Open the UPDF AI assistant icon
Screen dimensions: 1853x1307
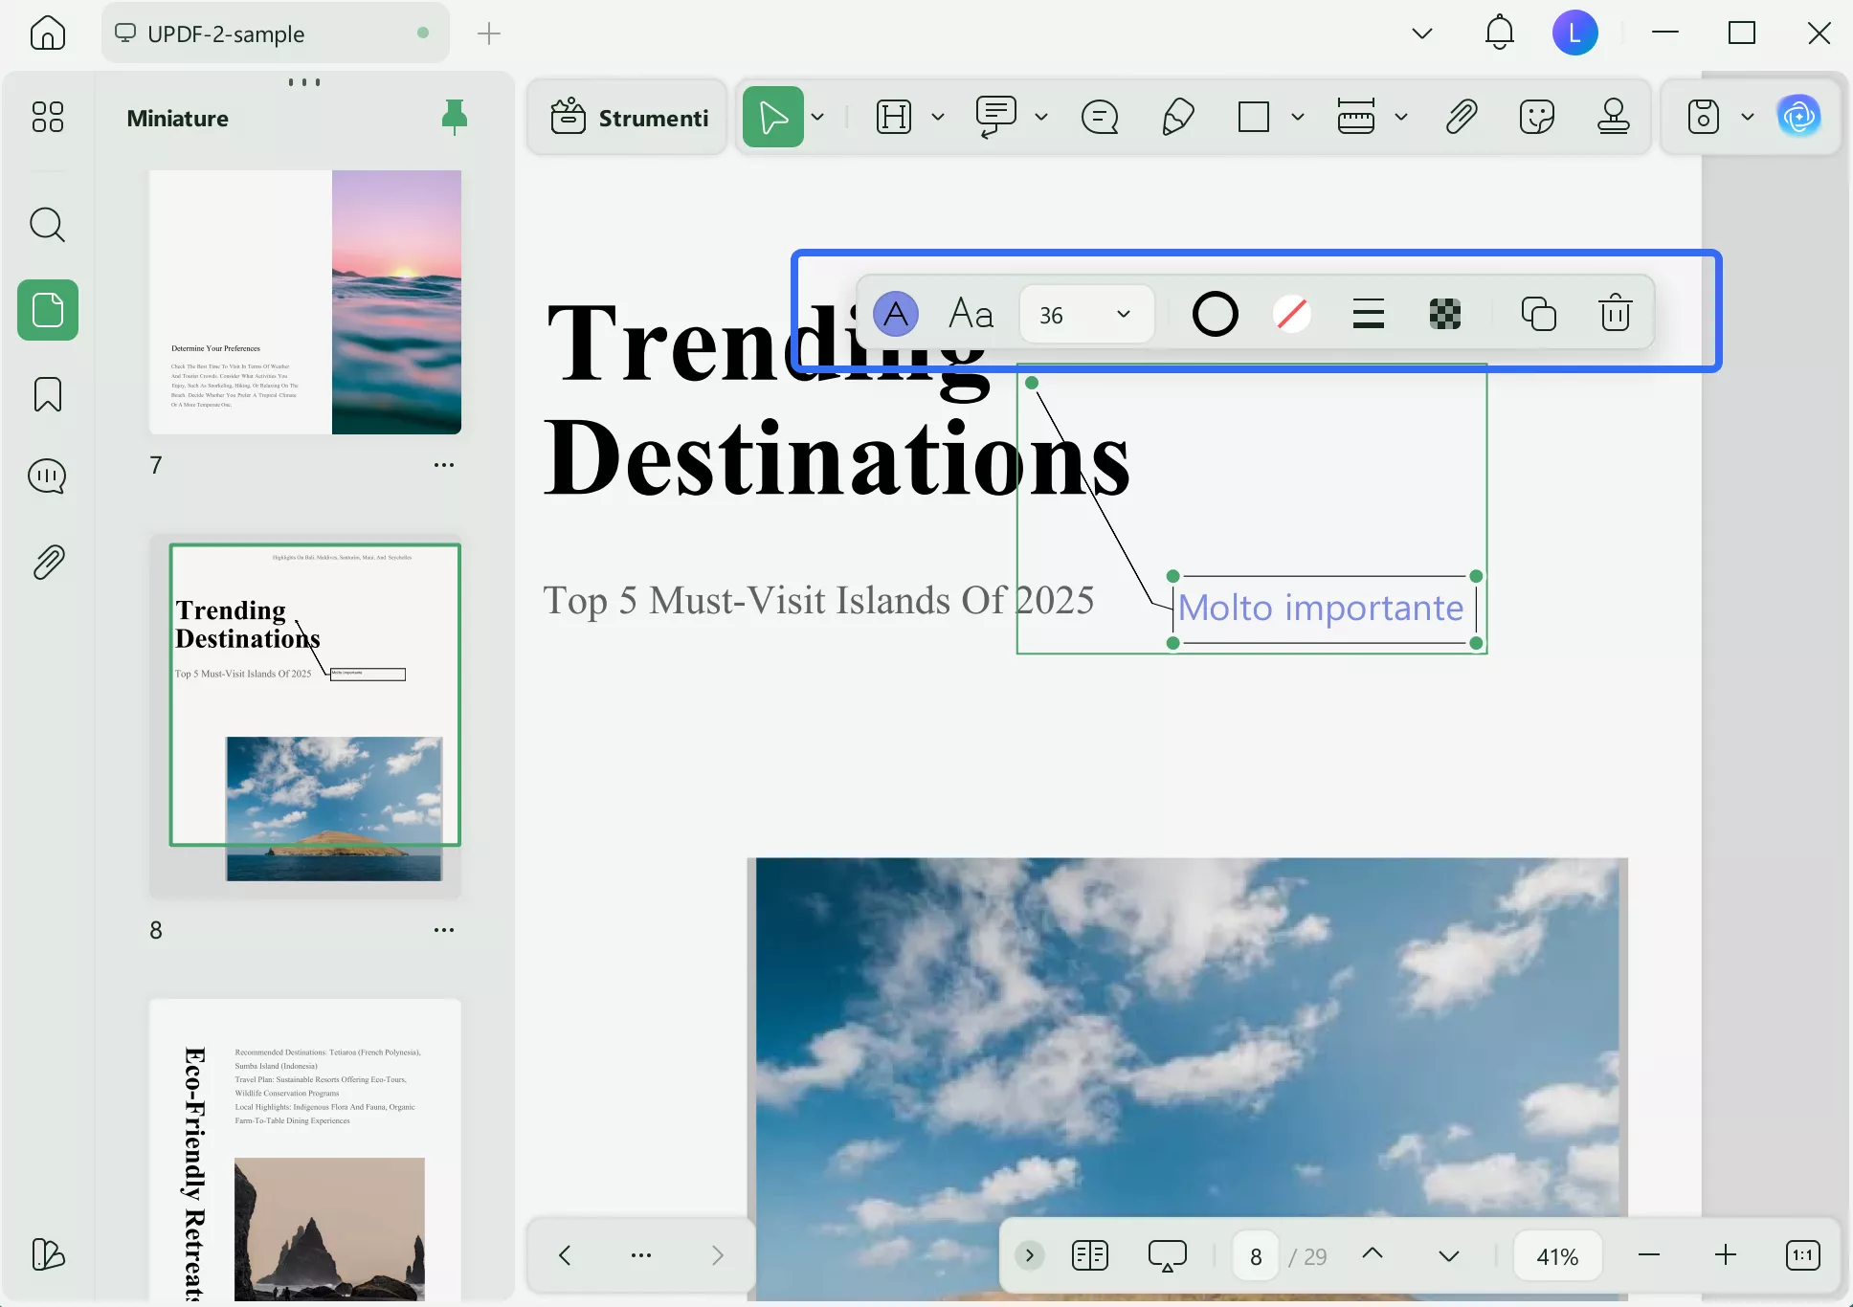[1798, 118]
